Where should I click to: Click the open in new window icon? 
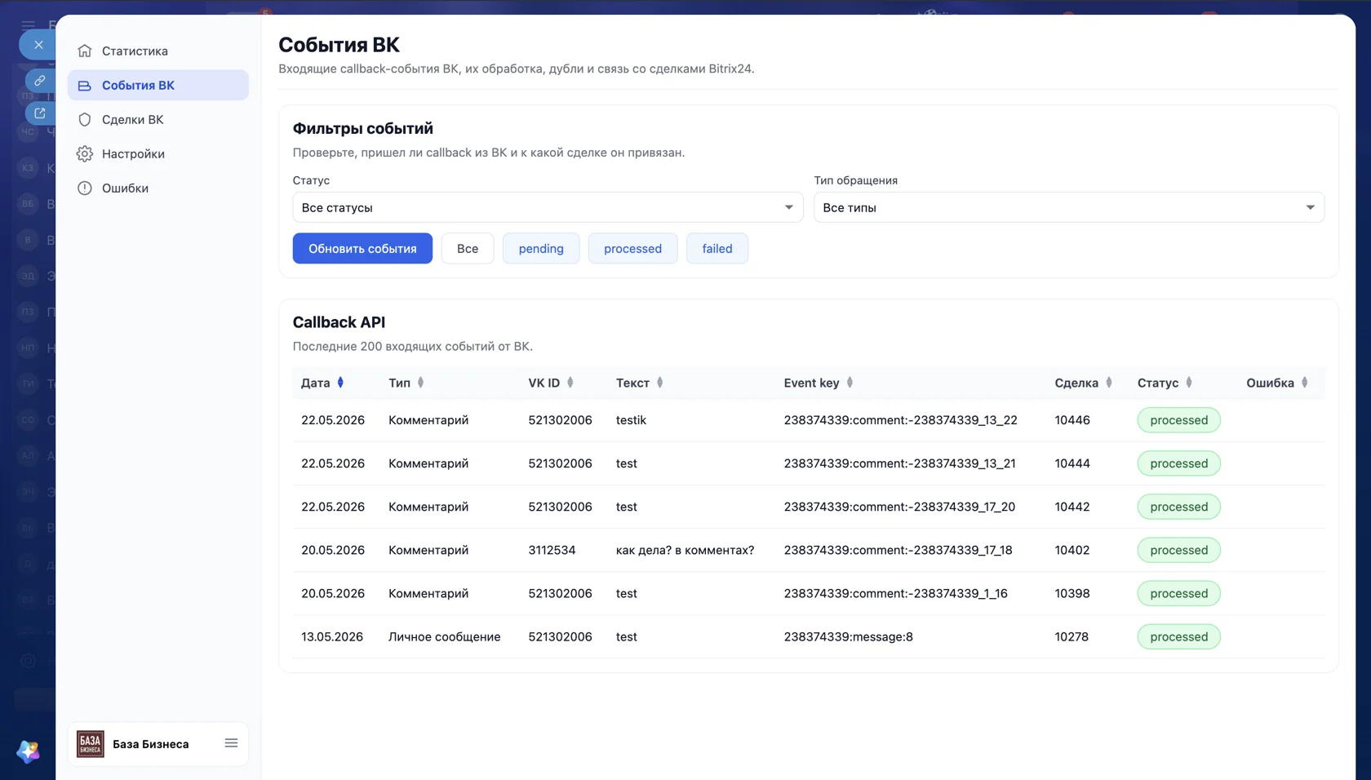coord(40,113)
